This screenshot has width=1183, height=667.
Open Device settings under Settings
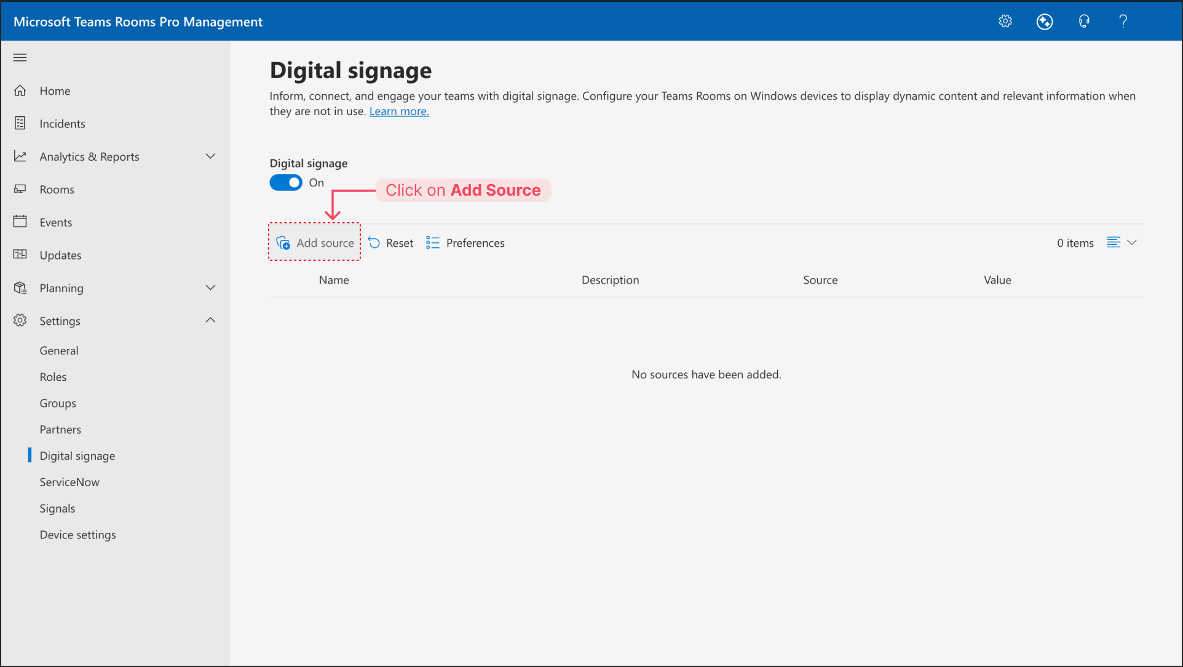[x=77, y=535]
